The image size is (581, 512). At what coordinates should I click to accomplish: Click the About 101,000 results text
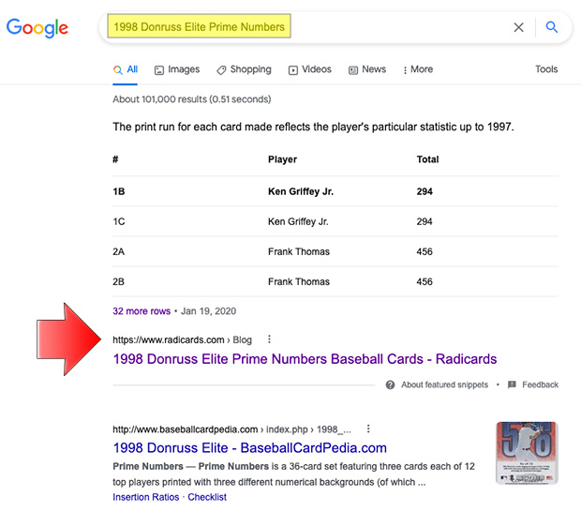click(192, 99)
